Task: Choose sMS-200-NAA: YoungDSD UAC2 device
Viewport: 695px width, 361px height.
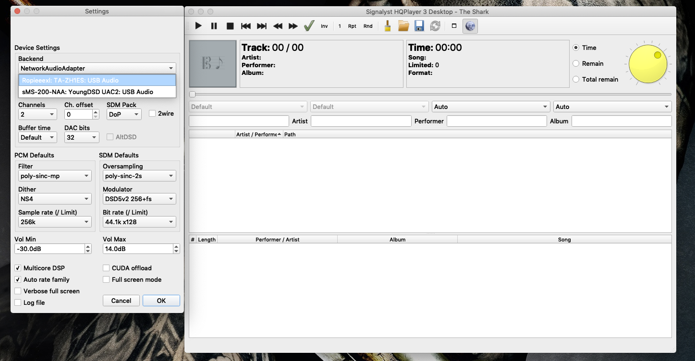Action: 97,92
